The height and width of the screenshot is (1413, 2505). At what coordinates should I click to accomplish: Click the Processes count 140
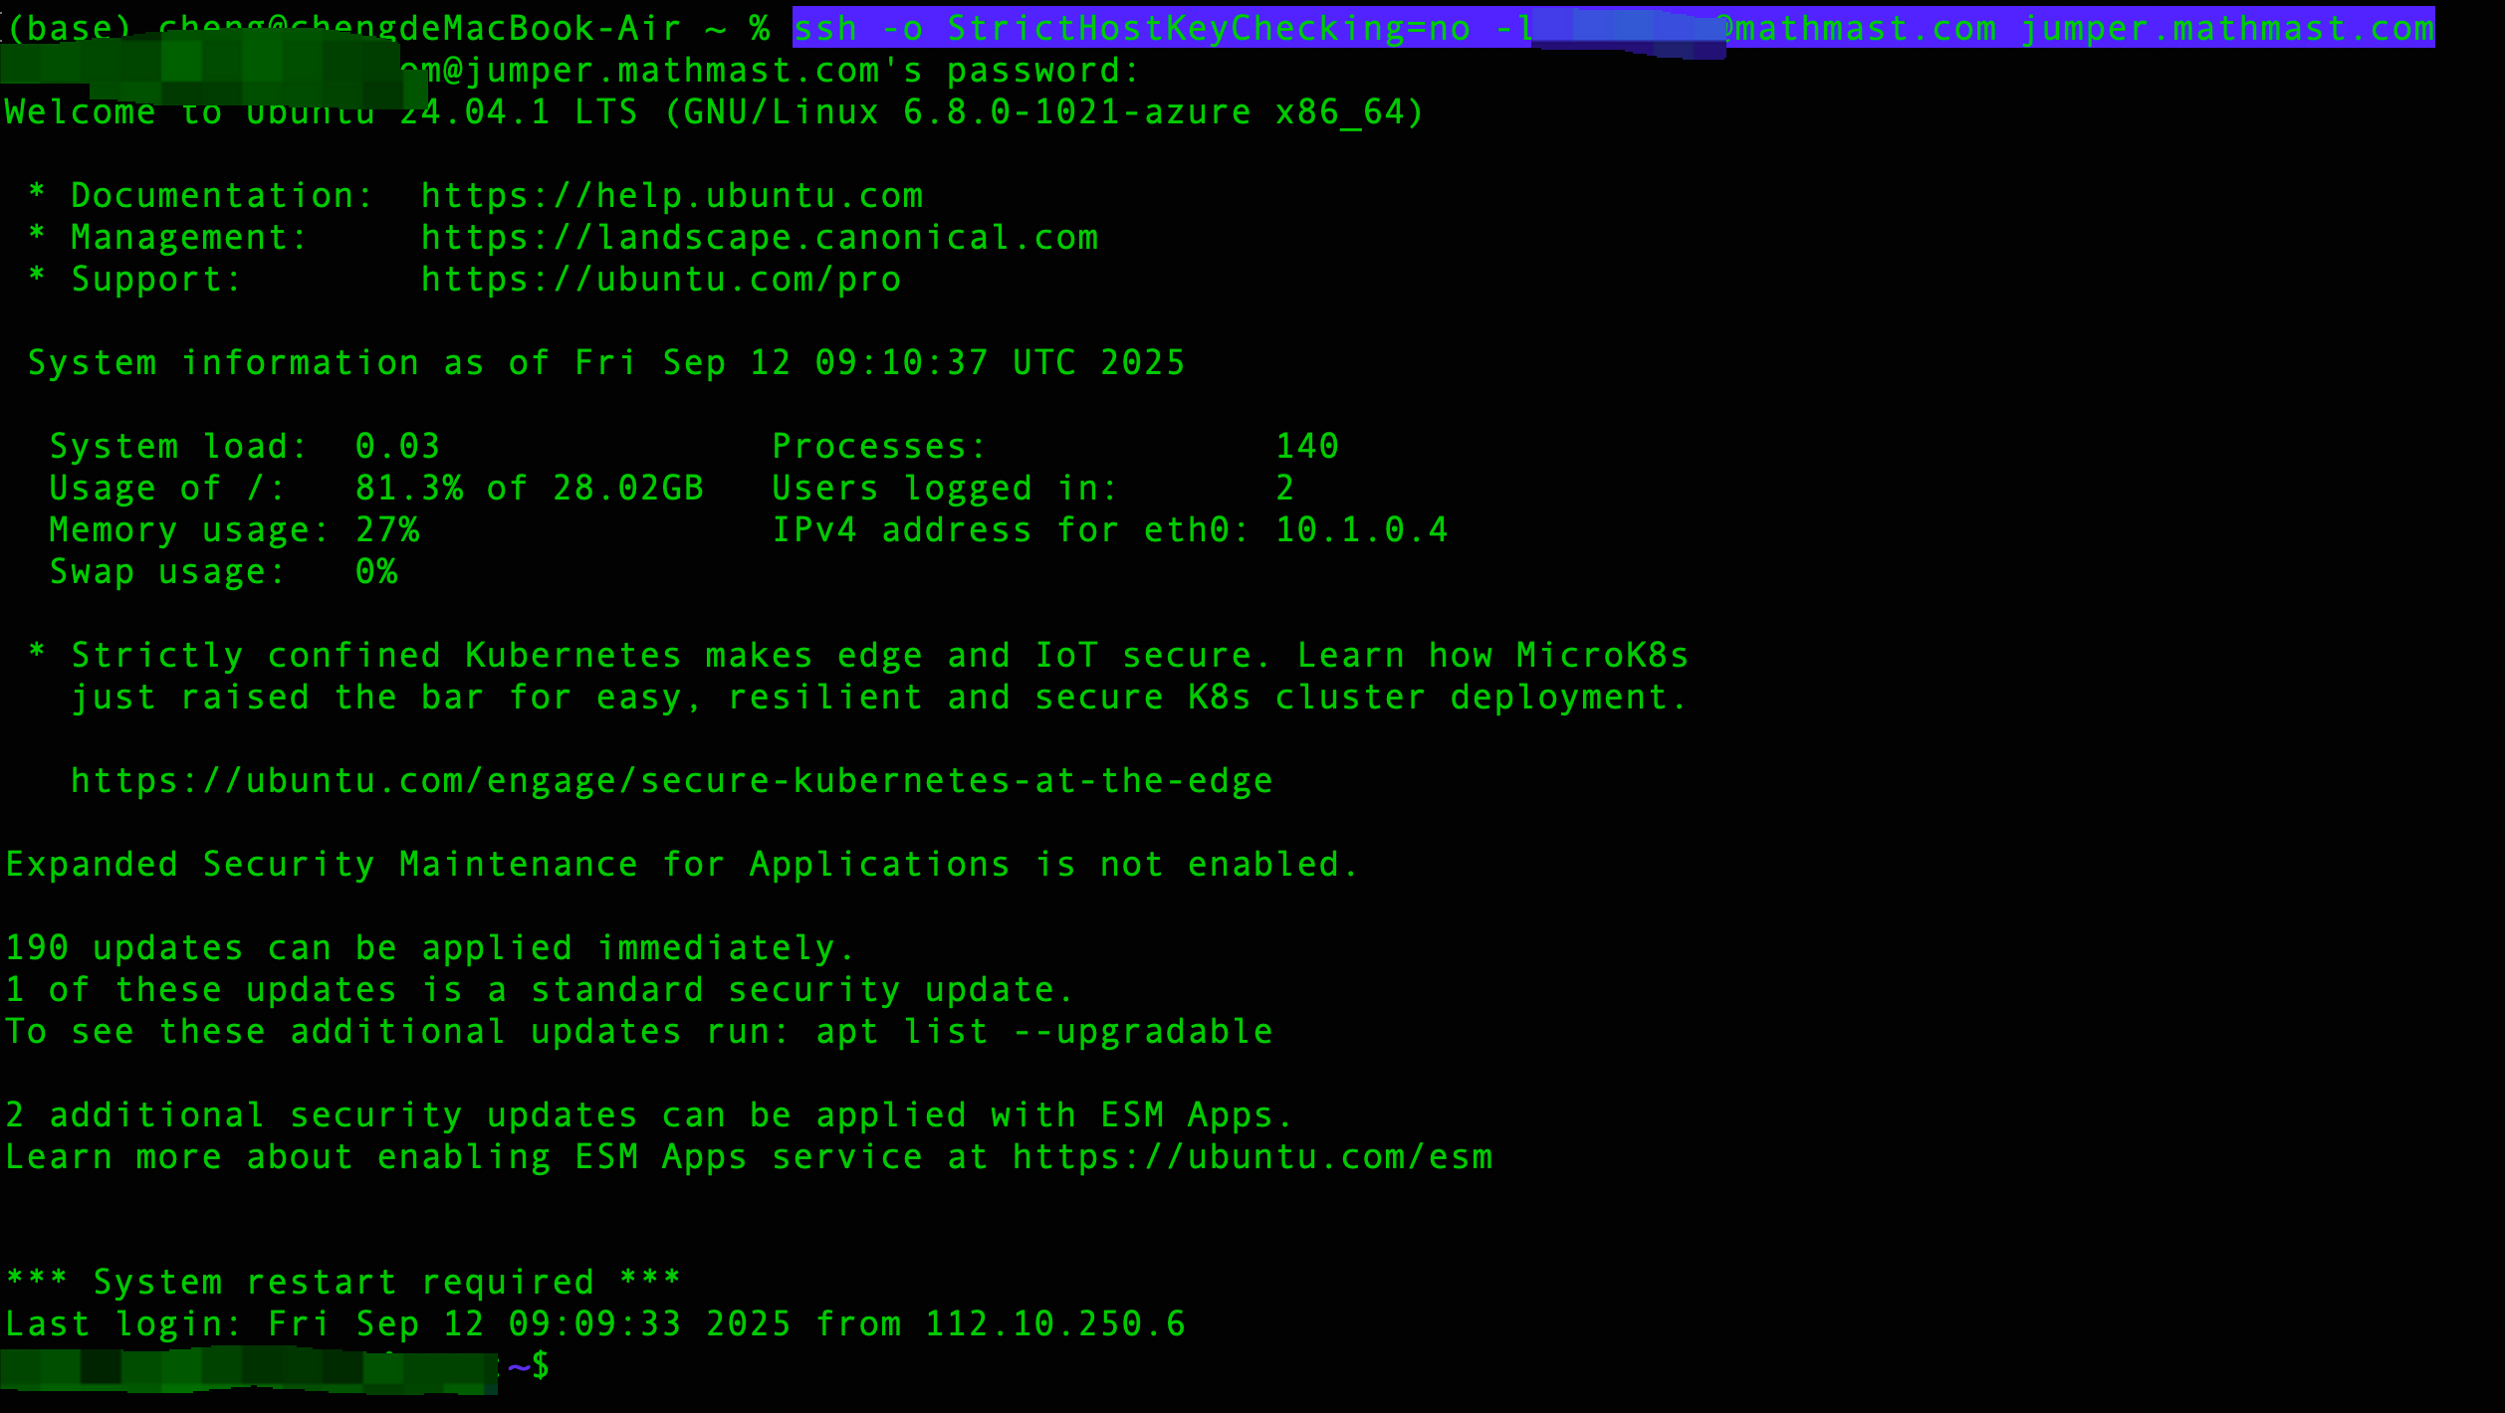click(1307, 447)
